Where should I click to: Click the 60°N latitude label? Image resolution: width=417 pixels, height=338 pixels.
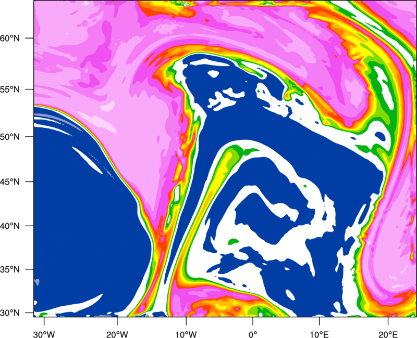point(10,38)
